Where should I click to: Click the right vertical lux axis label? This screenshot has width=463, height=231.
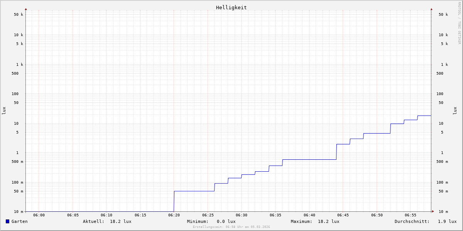(x=455, y=110)
